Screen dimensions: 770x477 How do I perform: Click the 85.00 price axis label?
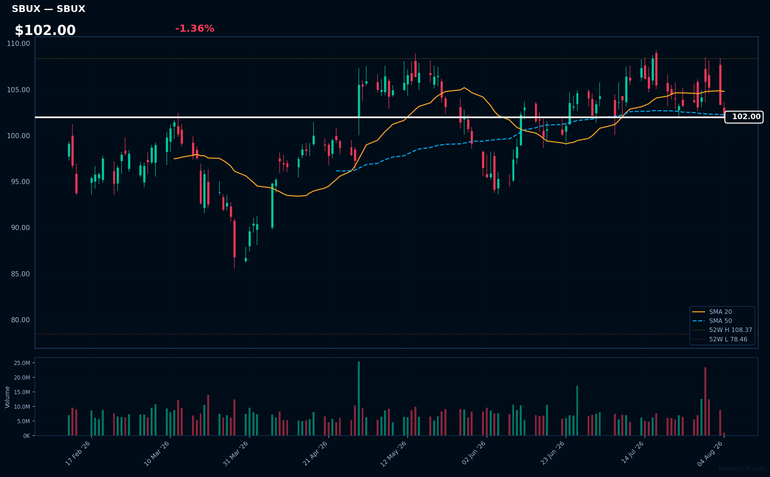coord(20,274)
